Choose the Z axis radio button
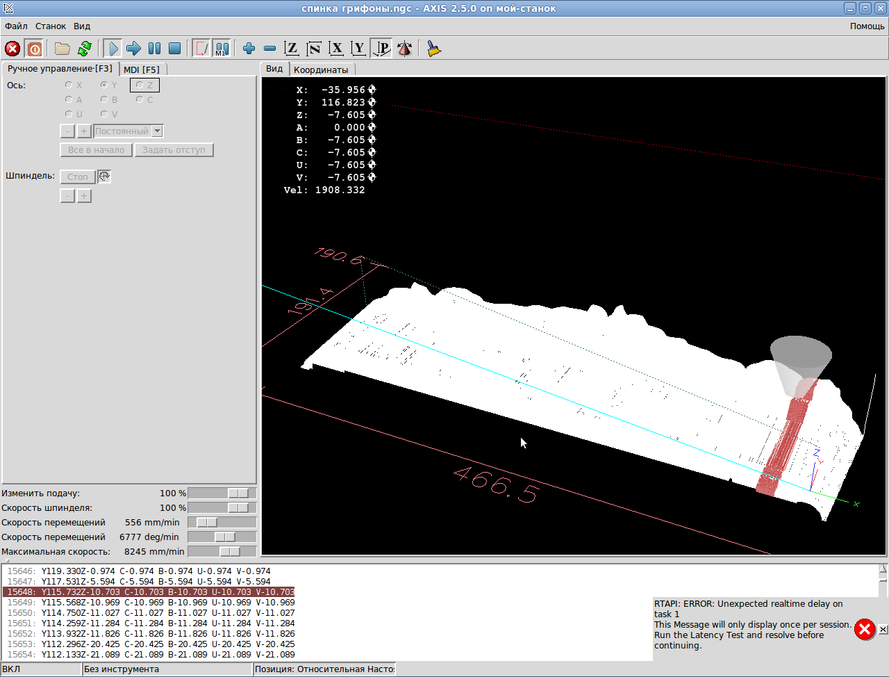The height and width of the screenshot is (677, 889). click(x=140, y=85)
